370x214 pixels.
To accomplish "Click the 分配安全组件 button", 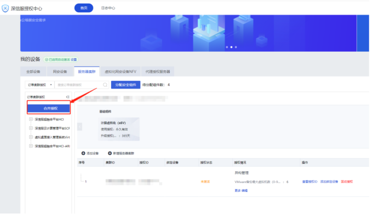I will click(x=125, y=85).
